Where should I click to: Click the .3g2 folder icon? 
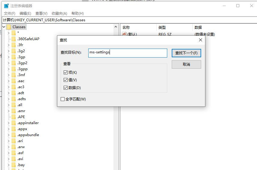14,51
